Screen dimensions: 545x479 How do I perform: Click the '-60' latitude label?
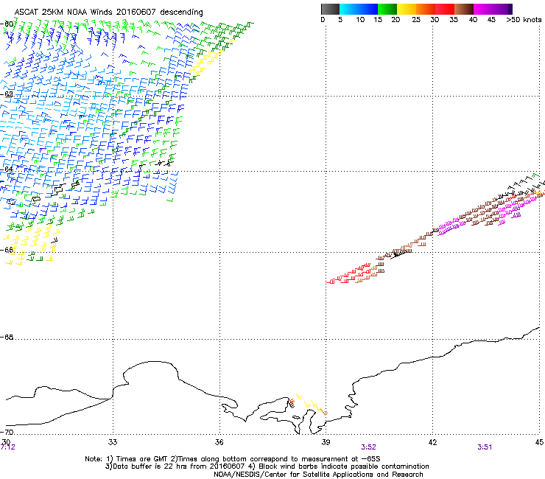pyautogui.click(x=7, y=24)
